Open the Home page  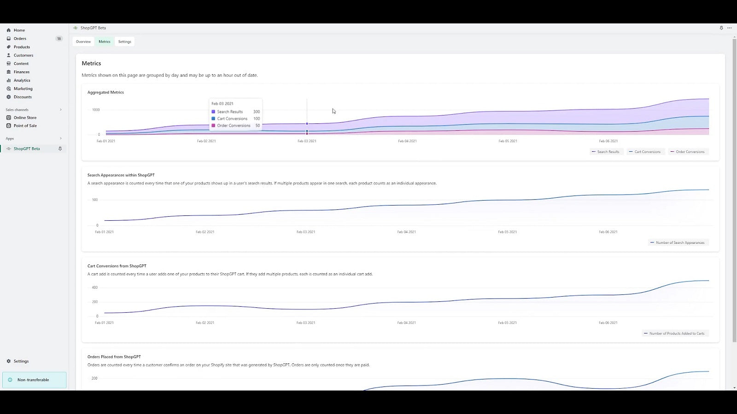click(19, 30)
